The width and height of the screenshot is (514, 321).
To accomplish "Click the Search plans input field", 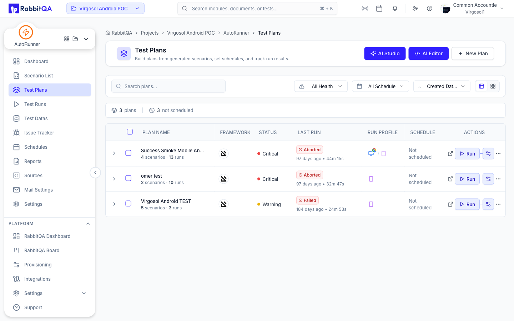I will coord(168,86).
